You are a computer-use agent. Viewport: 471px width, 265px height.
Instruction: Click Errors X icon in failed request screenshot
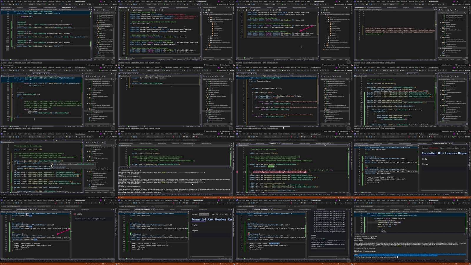point(75,214)
